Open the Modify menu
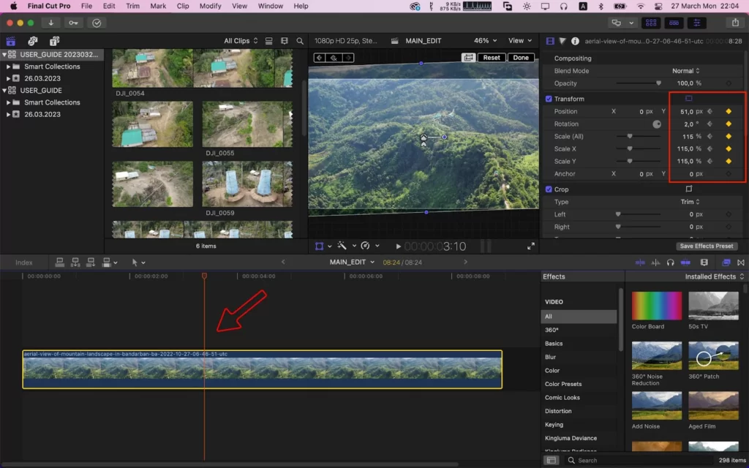This screenshot has height=468, width=749. (x=210, y=6)
